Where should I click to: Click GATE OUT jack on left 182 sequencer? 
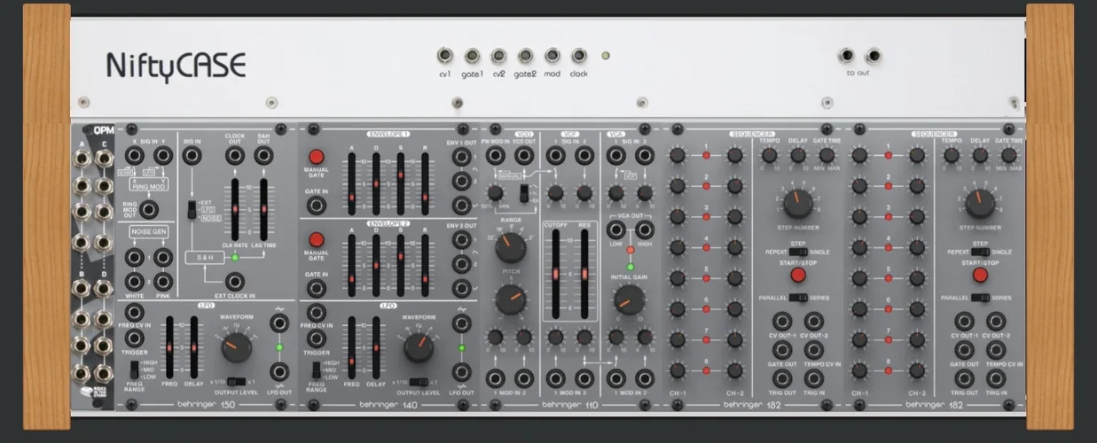click(782, 349)
